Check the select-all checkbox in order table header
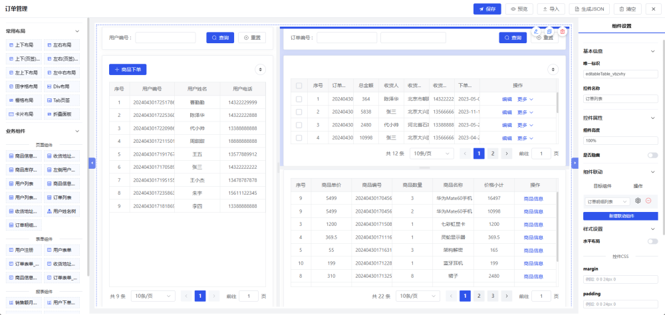The height and width of the screenshot is (315, 665). [299, 86]
